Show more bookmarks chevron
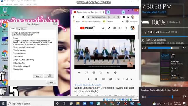This screenshot has width=188, height=106. point(123,21)
